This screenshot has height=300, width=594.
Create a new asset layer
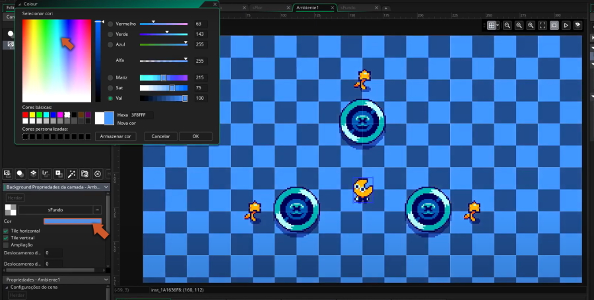tap(59, 174)
